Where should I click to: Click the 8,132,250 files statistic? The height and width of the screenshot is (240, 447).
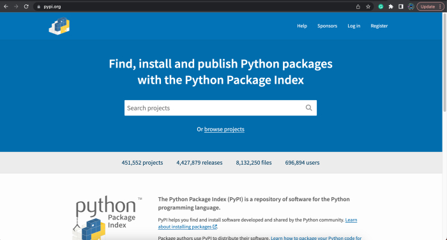click(254, 163)
